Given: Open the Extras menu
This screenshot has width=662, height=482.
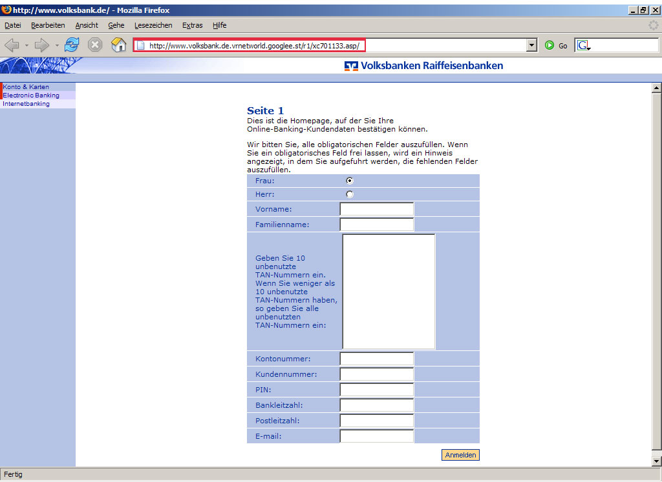Looking at the screenshot, I should (193, 25).
